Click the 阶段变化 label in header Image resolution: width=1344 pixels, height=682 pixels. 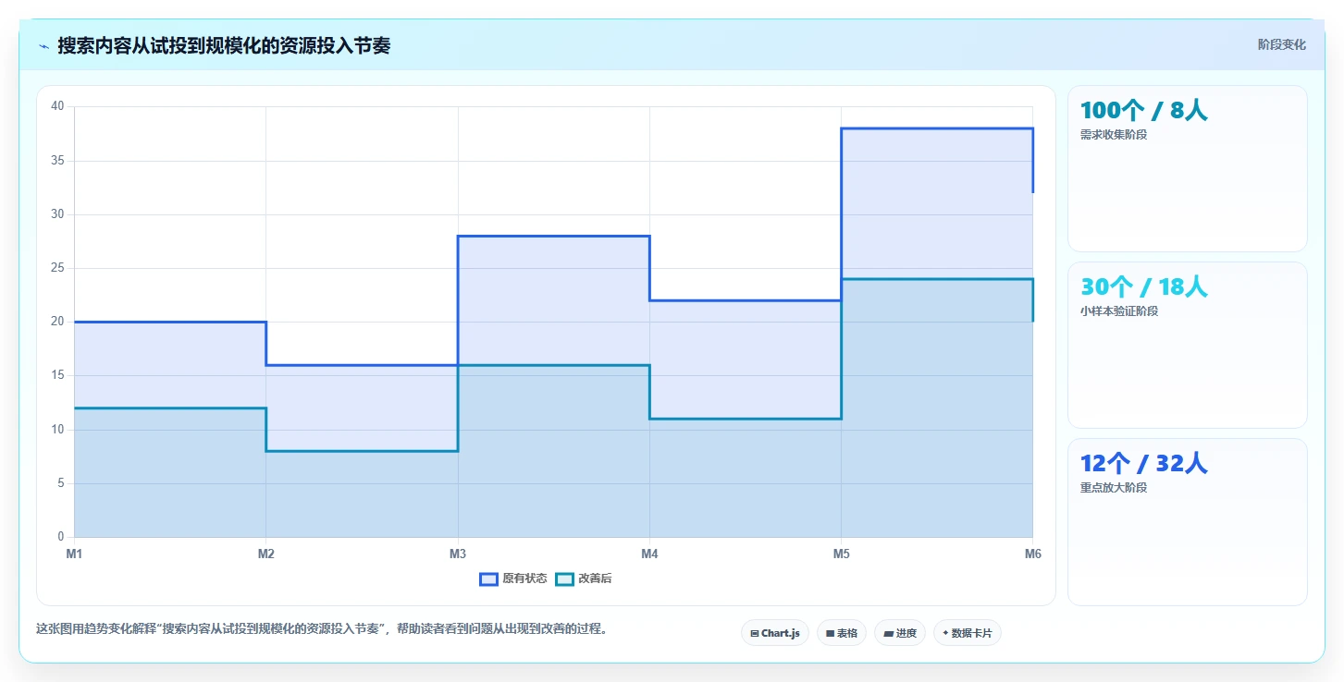tap(1282, 44)
